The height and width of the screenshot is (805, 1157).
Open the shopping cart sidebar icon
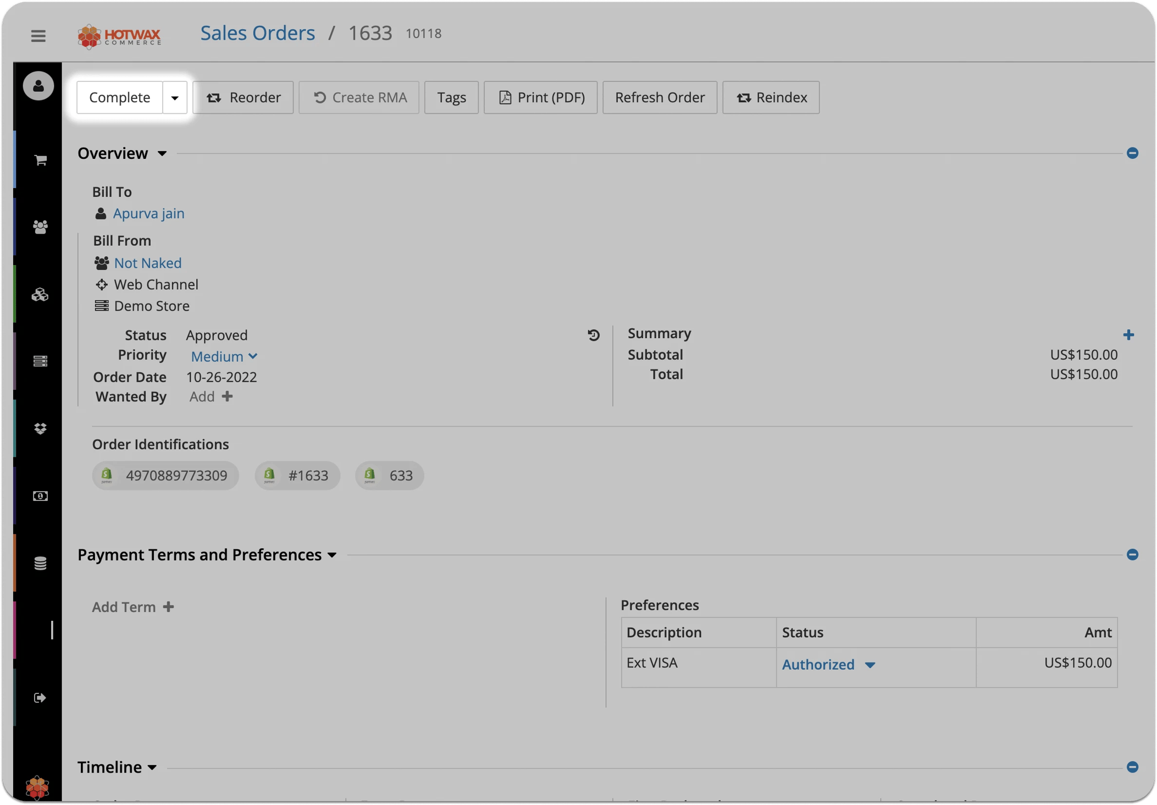[x=40, y=160]
